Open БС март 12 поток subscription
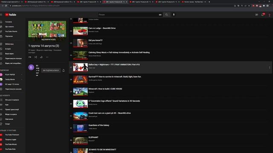This screenshot has width=273, height=153. point(12,84)
